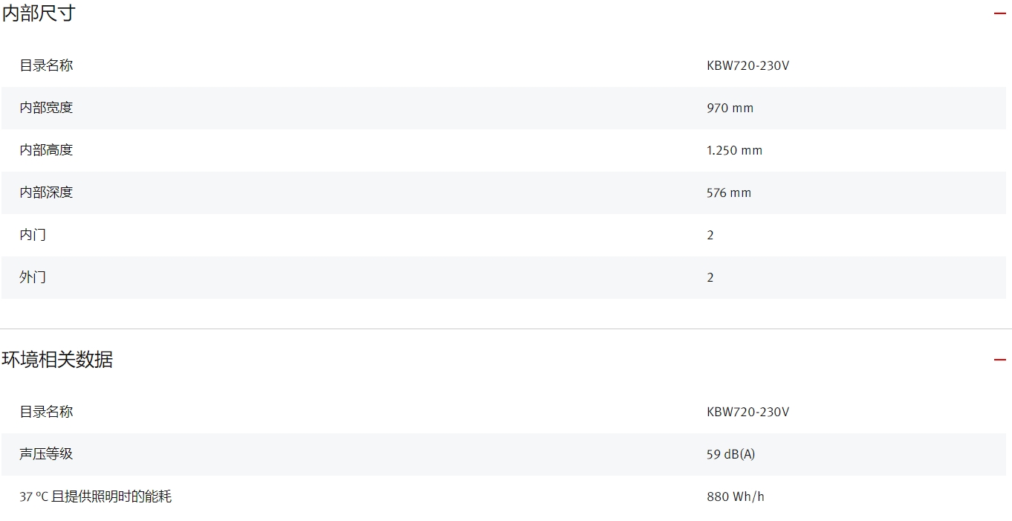This screenshot has width=1012, height=521.
Task: Click the 外门 row label
Action: point(33,277)
